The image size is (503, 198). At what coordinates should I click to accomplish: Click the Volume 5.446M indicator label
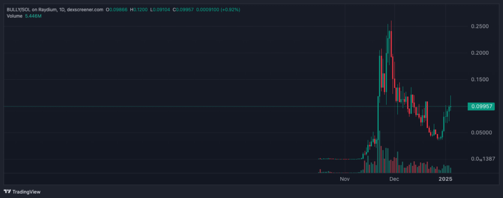tap(24, 16)
